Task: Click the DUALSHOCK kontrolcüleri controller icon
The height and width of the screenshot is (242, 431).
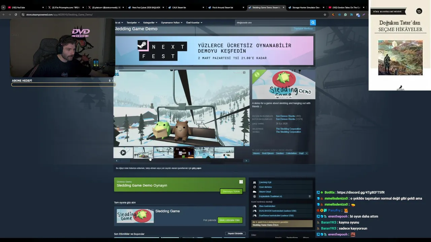Action: point(255,211)
